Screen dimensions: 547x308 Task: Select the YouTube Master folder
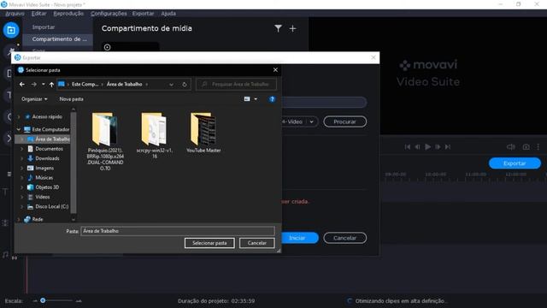coord(203,133)
